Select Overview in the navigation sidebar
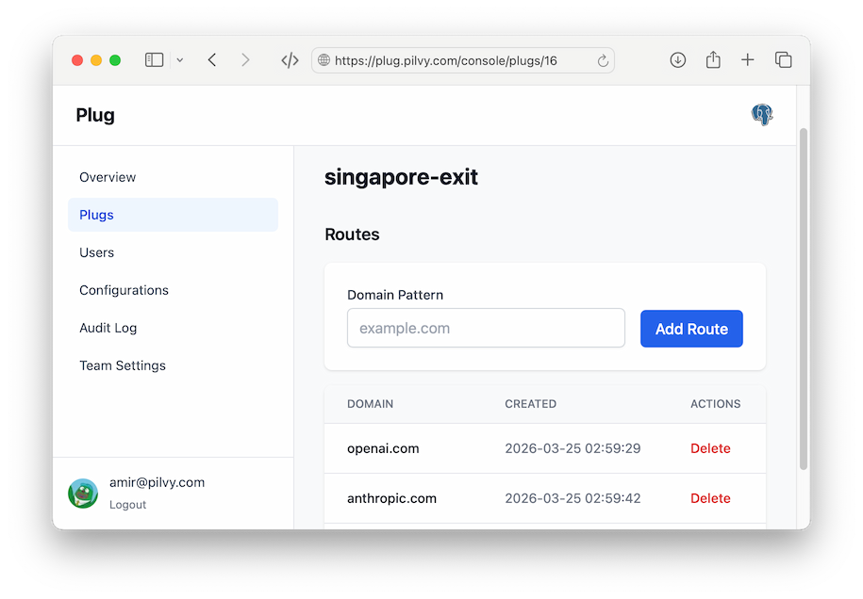The image size is (863, 599). [107, 177]
